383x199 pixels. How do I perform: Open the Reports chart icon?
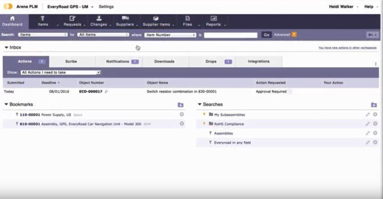point(213,18)
